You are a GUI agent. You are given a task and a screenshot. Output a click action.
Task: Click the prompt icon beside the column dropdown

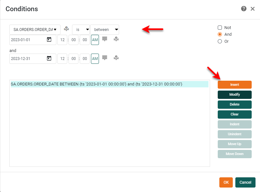[x=66, y=29]
